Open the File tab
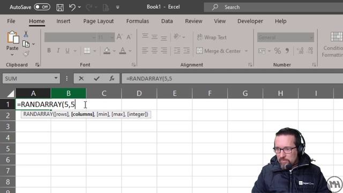Screen dimensions: 343x193 11,21
